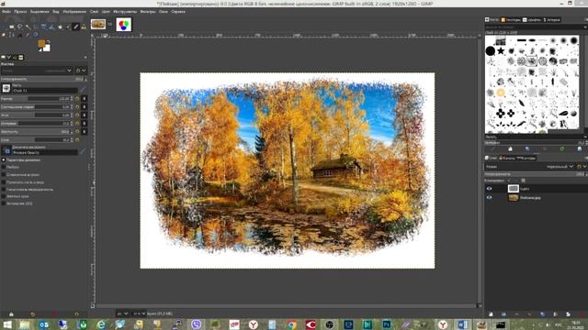The width and height of the screenshot is (588, 330).
Task: Open the mode group switch dropdown
Action: tap(81, 71)
